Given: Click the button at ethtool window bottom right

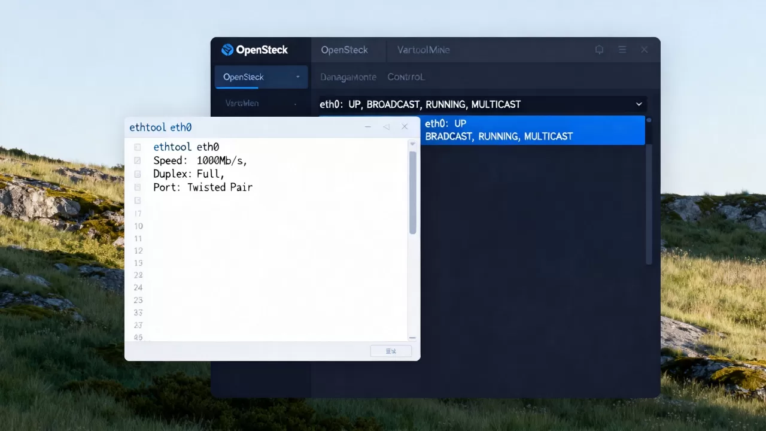Looking at the screenshot, I should coord(391,351).
